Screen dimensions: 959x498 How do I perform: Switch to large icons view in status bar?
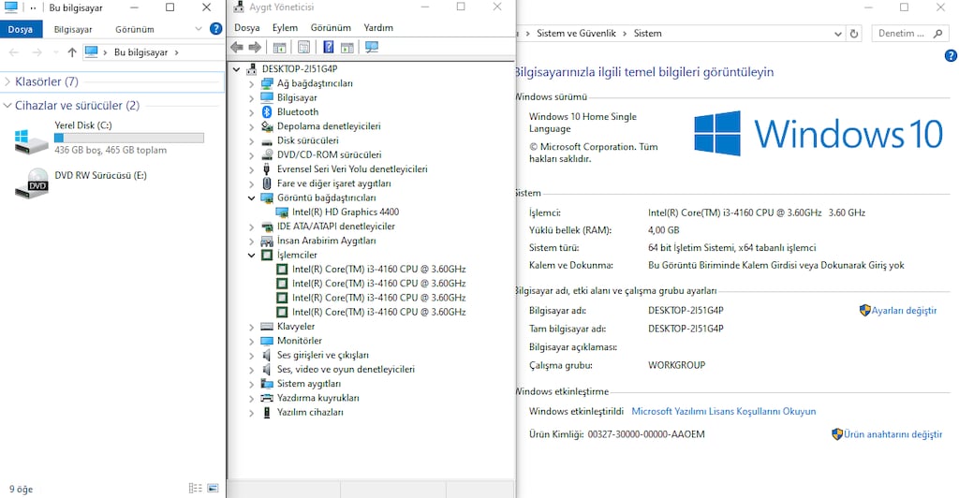(213, 488)
